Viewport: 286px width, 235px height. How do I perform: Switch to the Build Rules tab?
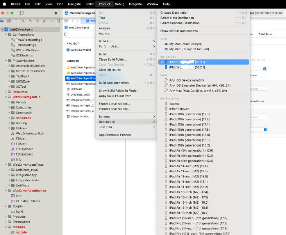click(265, 34)
